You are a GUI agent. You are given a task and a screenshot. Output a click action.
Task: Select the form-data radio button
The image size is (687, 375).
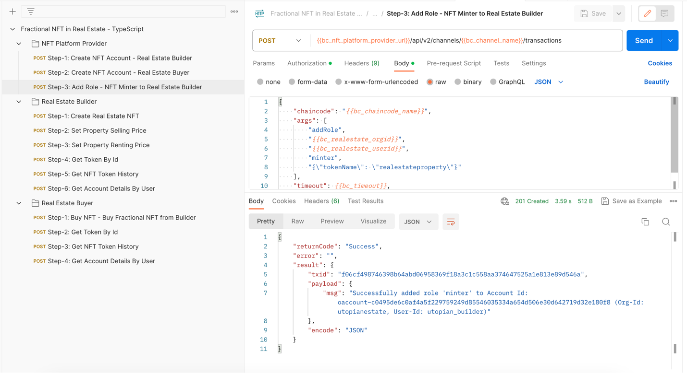(x=292, y=82)
